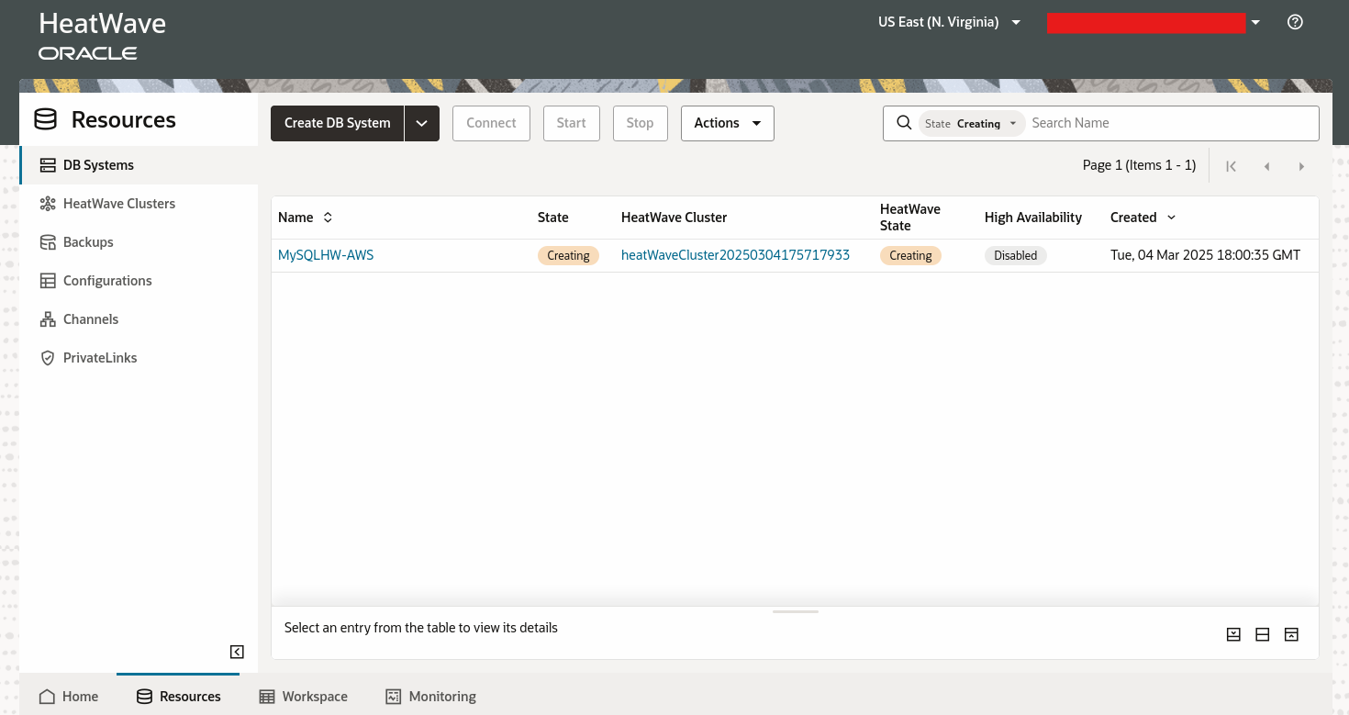Select PrivateLinks in the sidebar

[x=100, y=357]
